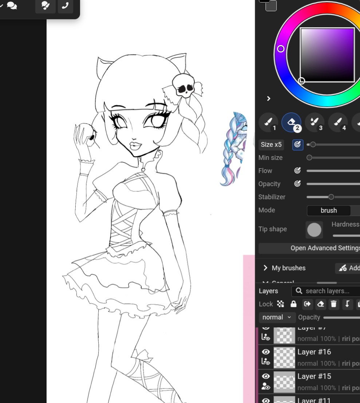Select the eraser tool in slot 2
Image resolution: width=360 pixels, height=403 pixels.
(x=292, y=122)
